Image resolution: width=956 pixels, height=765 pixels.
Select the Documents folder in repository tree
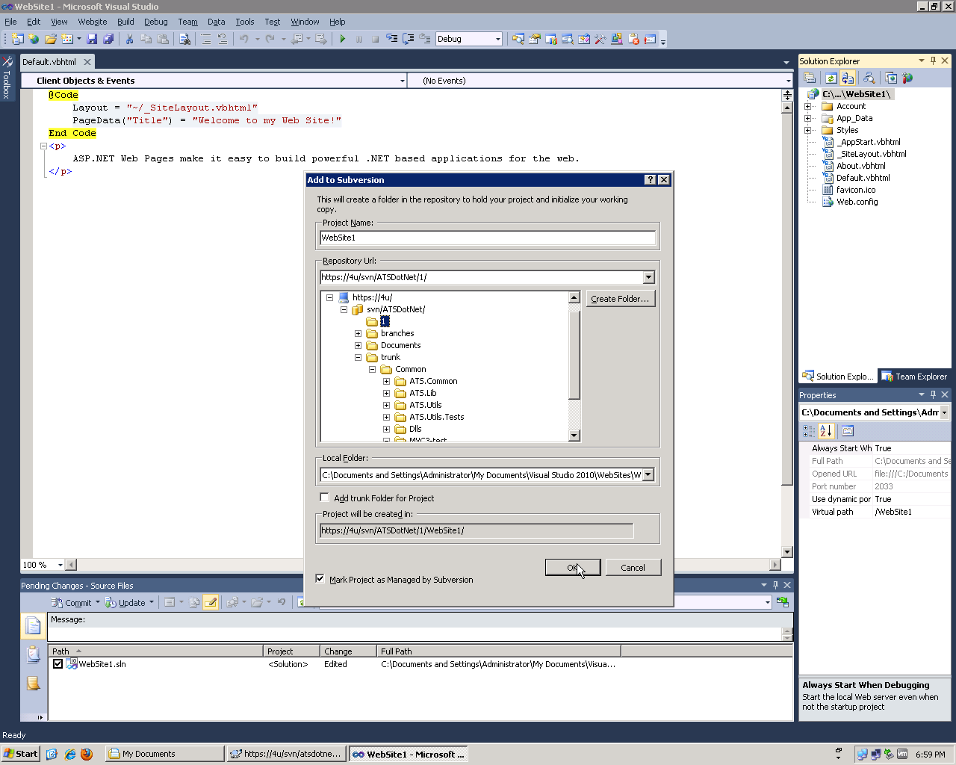[400, 345]
